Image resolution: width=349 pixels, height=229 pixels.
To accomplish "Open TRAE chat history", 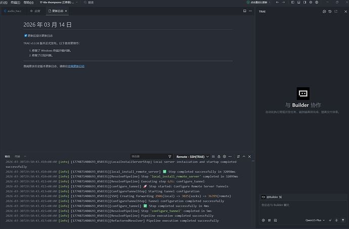I will tap(330, 12).
